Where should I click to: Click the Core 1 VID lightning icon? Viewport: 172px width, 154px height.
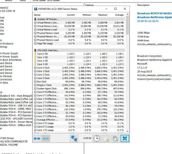[35, 57]
